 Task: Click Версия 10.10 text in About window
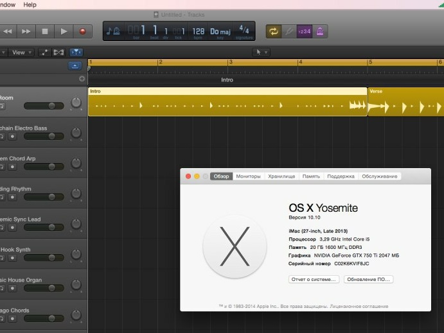coord(305,218)
